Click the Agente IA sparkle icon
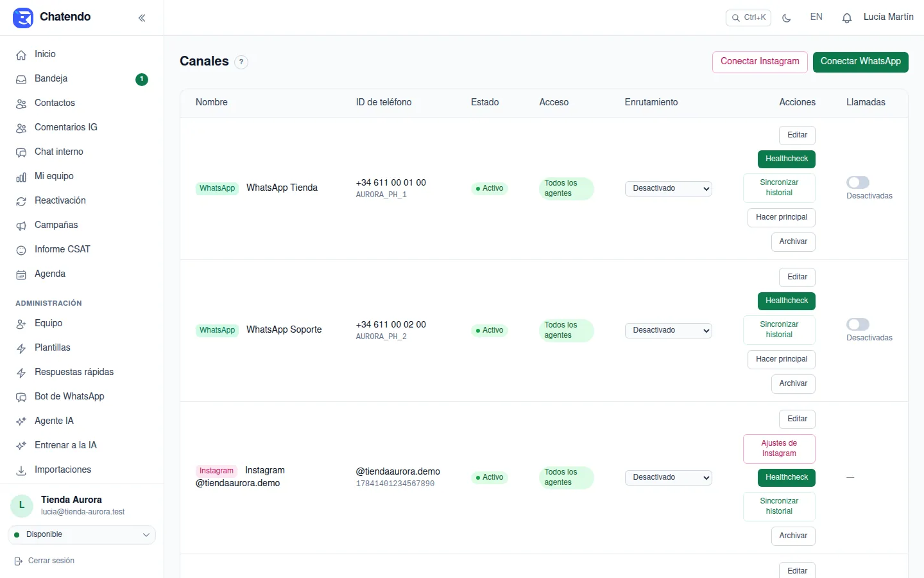This screenshot has width=924, height=578. [21, 421]
